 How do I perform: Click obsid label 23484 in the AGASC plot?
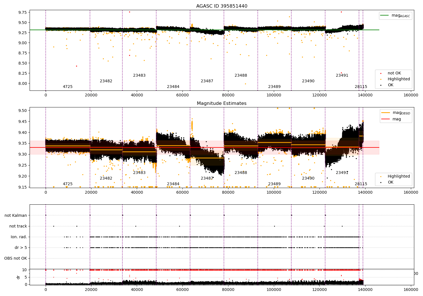[173, 87]
